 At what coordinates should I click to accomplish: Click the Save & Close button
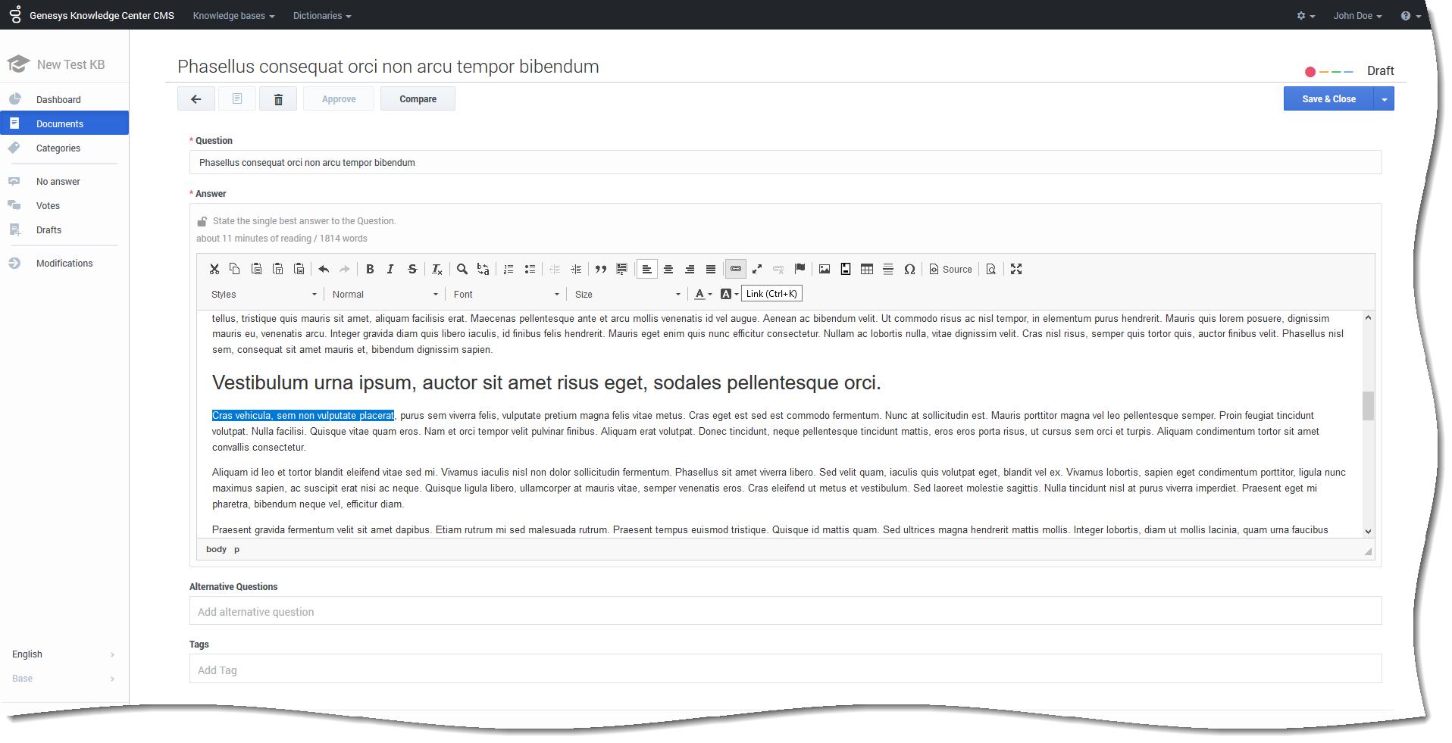pyautogui.click(x=1328, y=99)
